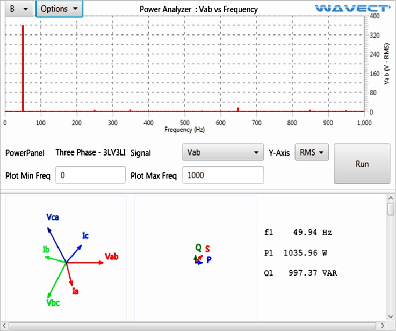Click the PowerPanel label
The width and height of the screenshot is (396, 331).
(25, 153)
